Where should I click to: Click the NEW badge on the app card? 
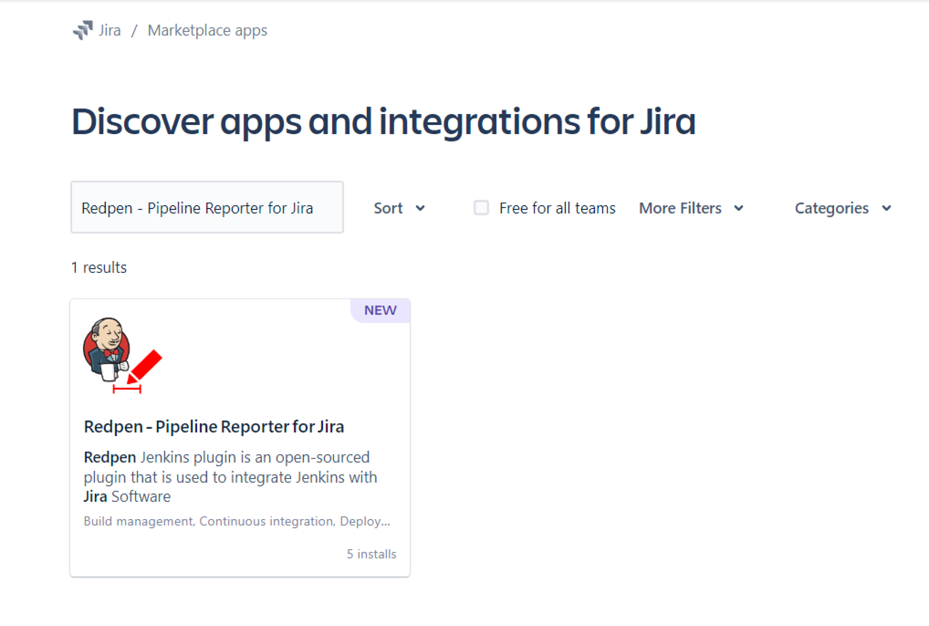tap(380, 310)
